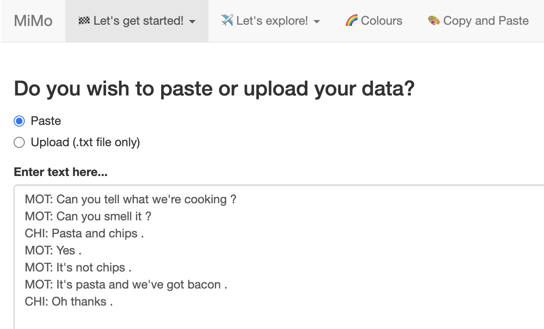Select the Paste radio button
The image size is (544, 329).
[x=19, y=121]
